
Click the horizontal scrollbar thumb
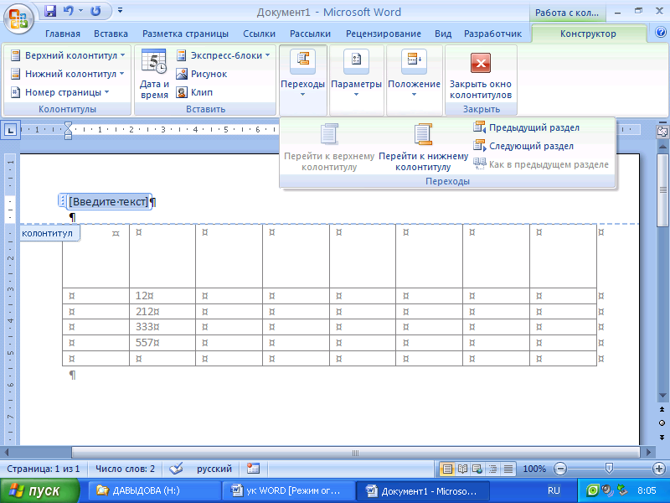click(355, 453)
